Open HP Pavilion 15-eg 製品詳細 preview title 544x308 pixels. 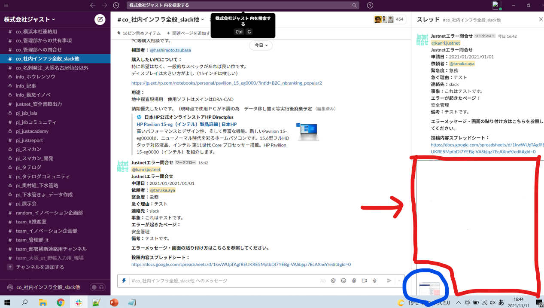point(186,124)
